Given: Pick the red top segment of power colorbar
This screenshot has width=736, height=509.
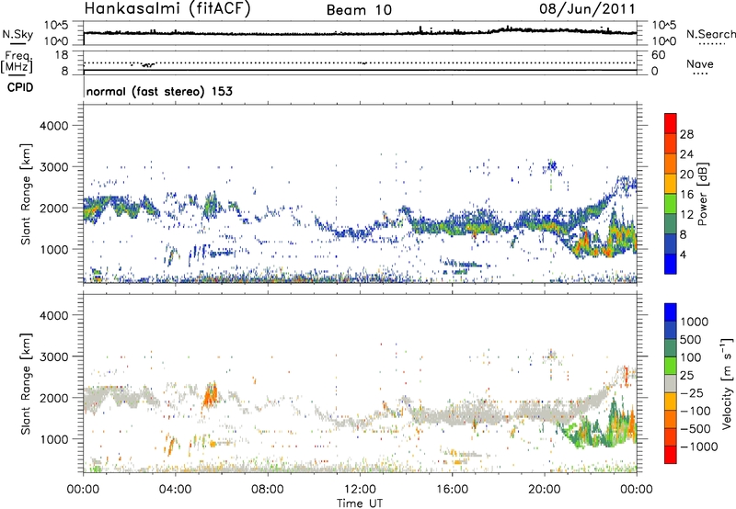Looking at the screenshot, I should (671, 124).
